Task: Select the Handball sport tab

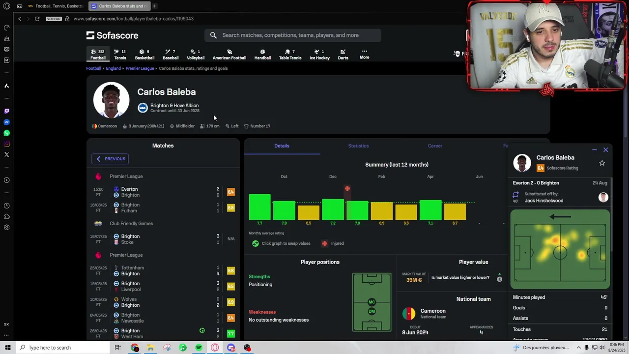Action: pos(262,55)
